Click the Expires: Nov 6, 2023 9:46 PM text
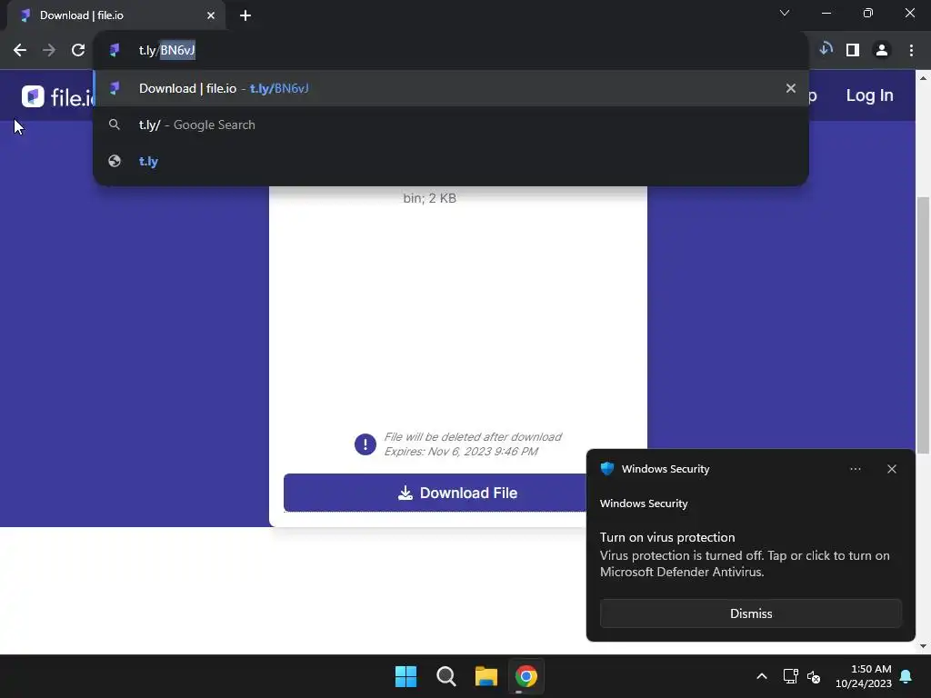Viewport: 931px width, 698px height. (x=461, y=452)
